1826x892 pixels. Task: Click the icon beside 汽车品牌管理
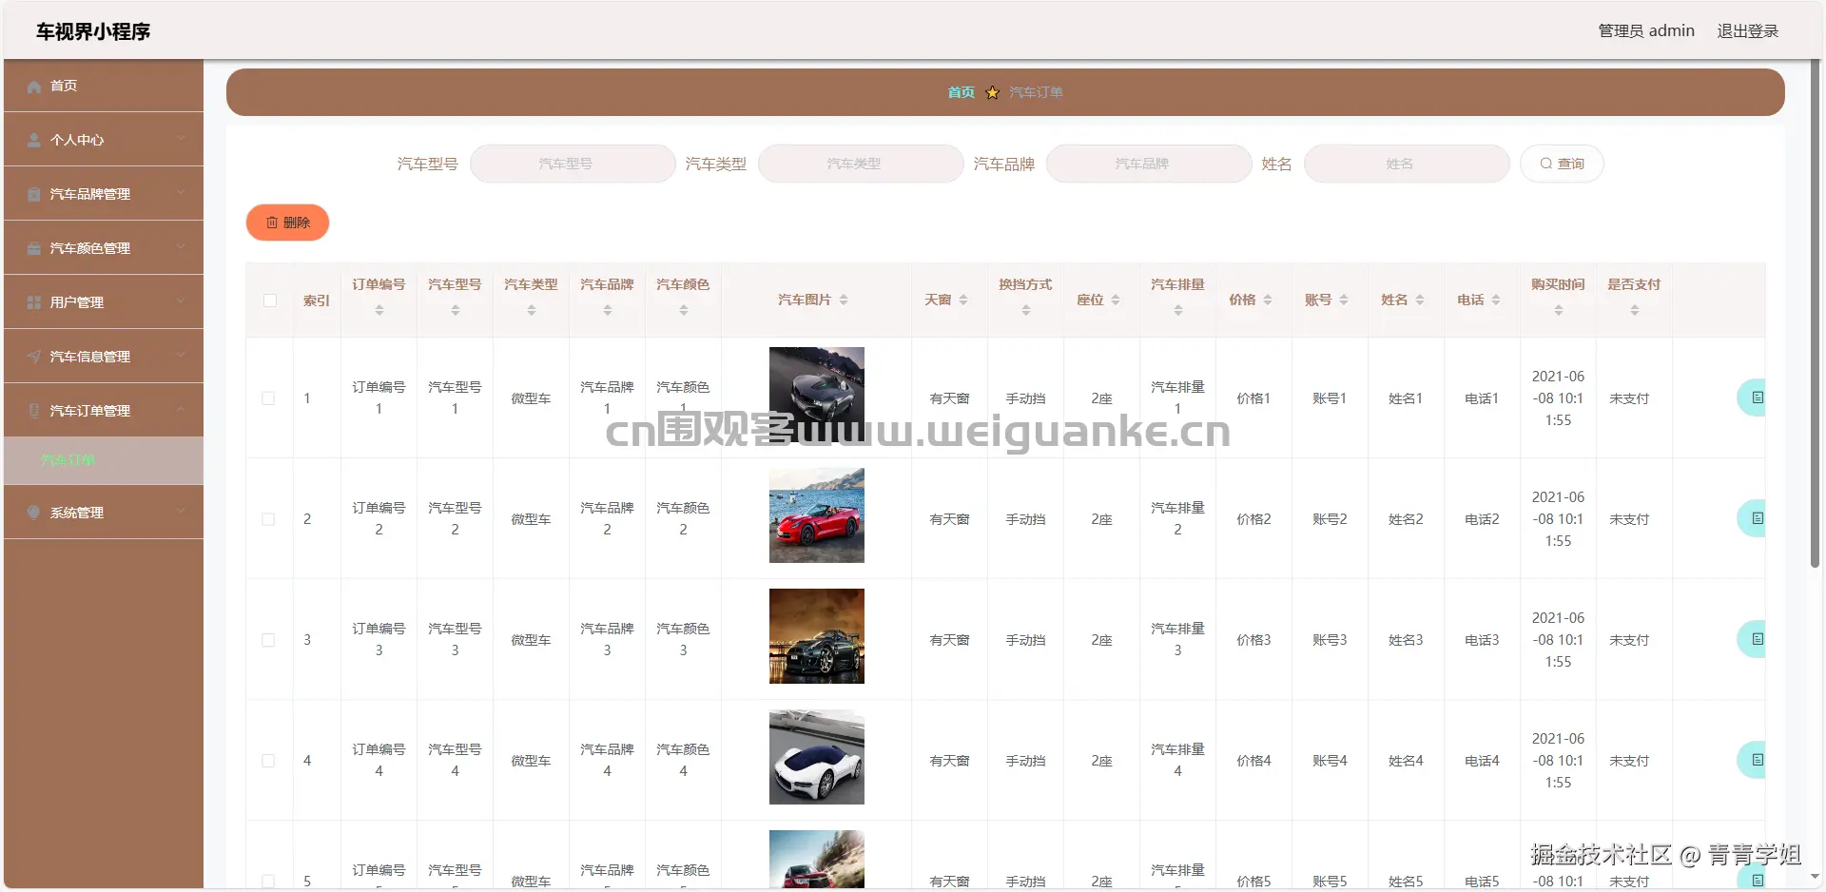[x=34, y=195]
